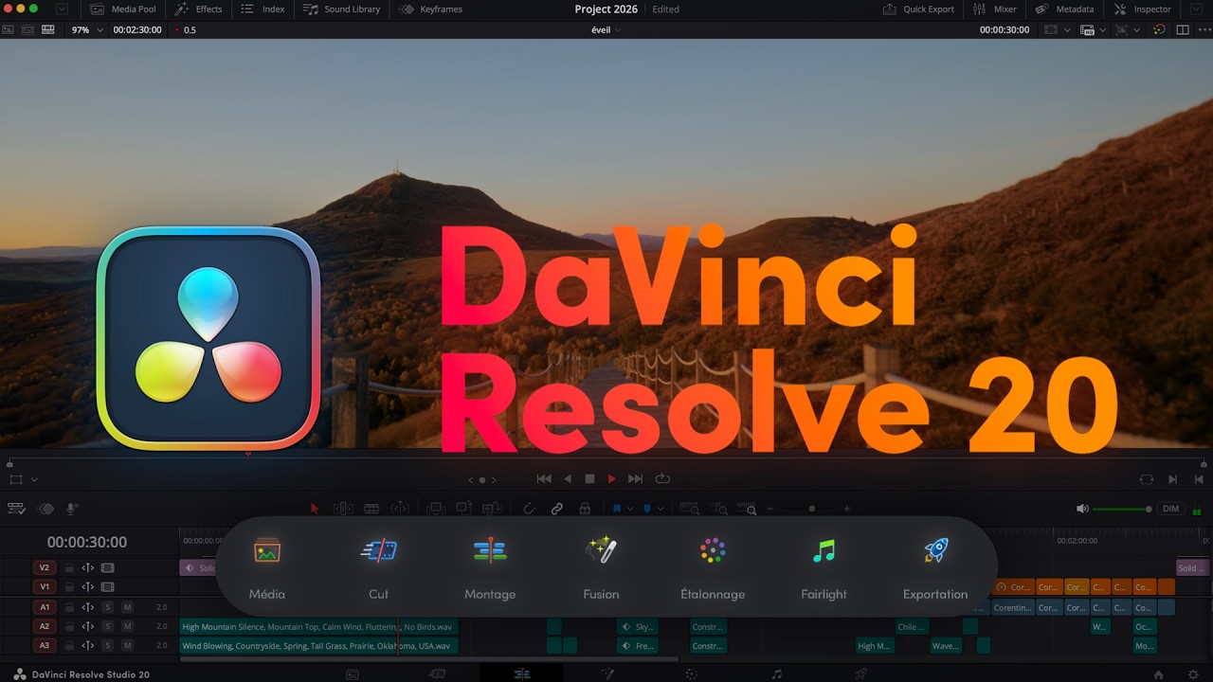The width and height of the screenshot is (1213, 682).
Task: Disable video track V1 enable icon
Action: [107, 587]
